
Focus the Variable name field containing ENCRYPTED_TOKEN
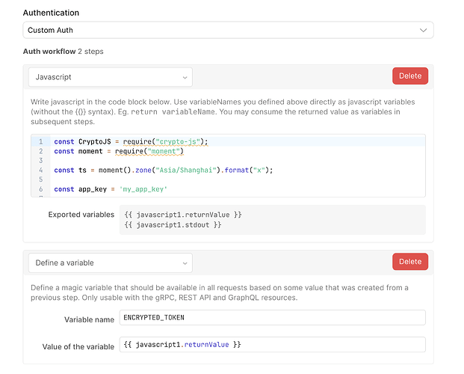[x=272, y=318]
